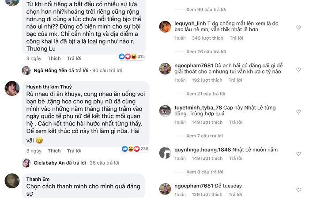309x198 pixels.
Task: Like lequynh_linh's comment with heart icon
Action: tap(298, 28)
